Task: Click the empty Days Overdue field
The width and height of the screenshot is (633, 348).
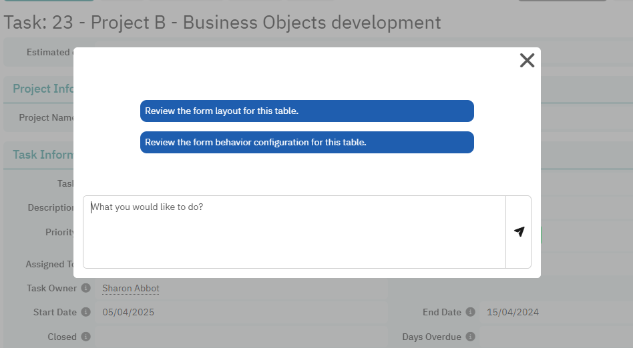Action: pyautogui.click(x=554, y=337)
